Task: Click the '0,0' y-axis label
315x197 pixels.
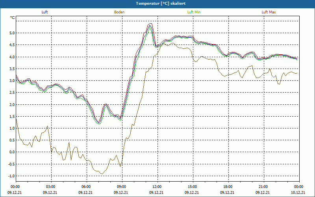Action: tap(12, 152)
